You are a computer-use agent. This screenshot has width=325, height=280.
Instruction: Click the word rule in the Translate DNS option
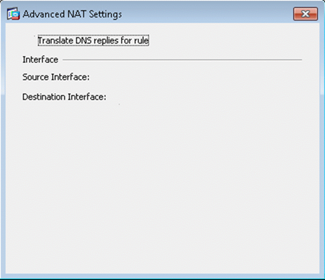142,40
